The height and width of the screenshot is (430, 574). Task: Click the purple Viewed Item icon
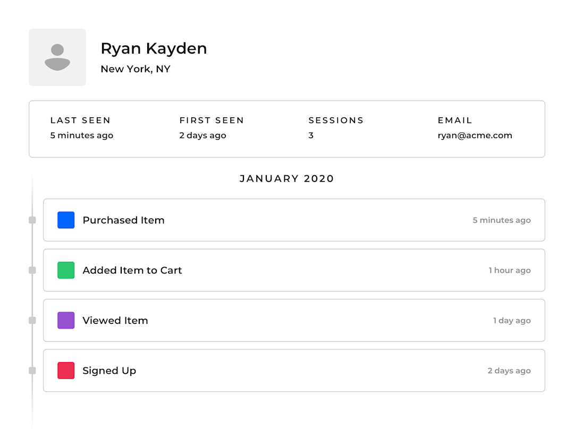tap(66, 320)
